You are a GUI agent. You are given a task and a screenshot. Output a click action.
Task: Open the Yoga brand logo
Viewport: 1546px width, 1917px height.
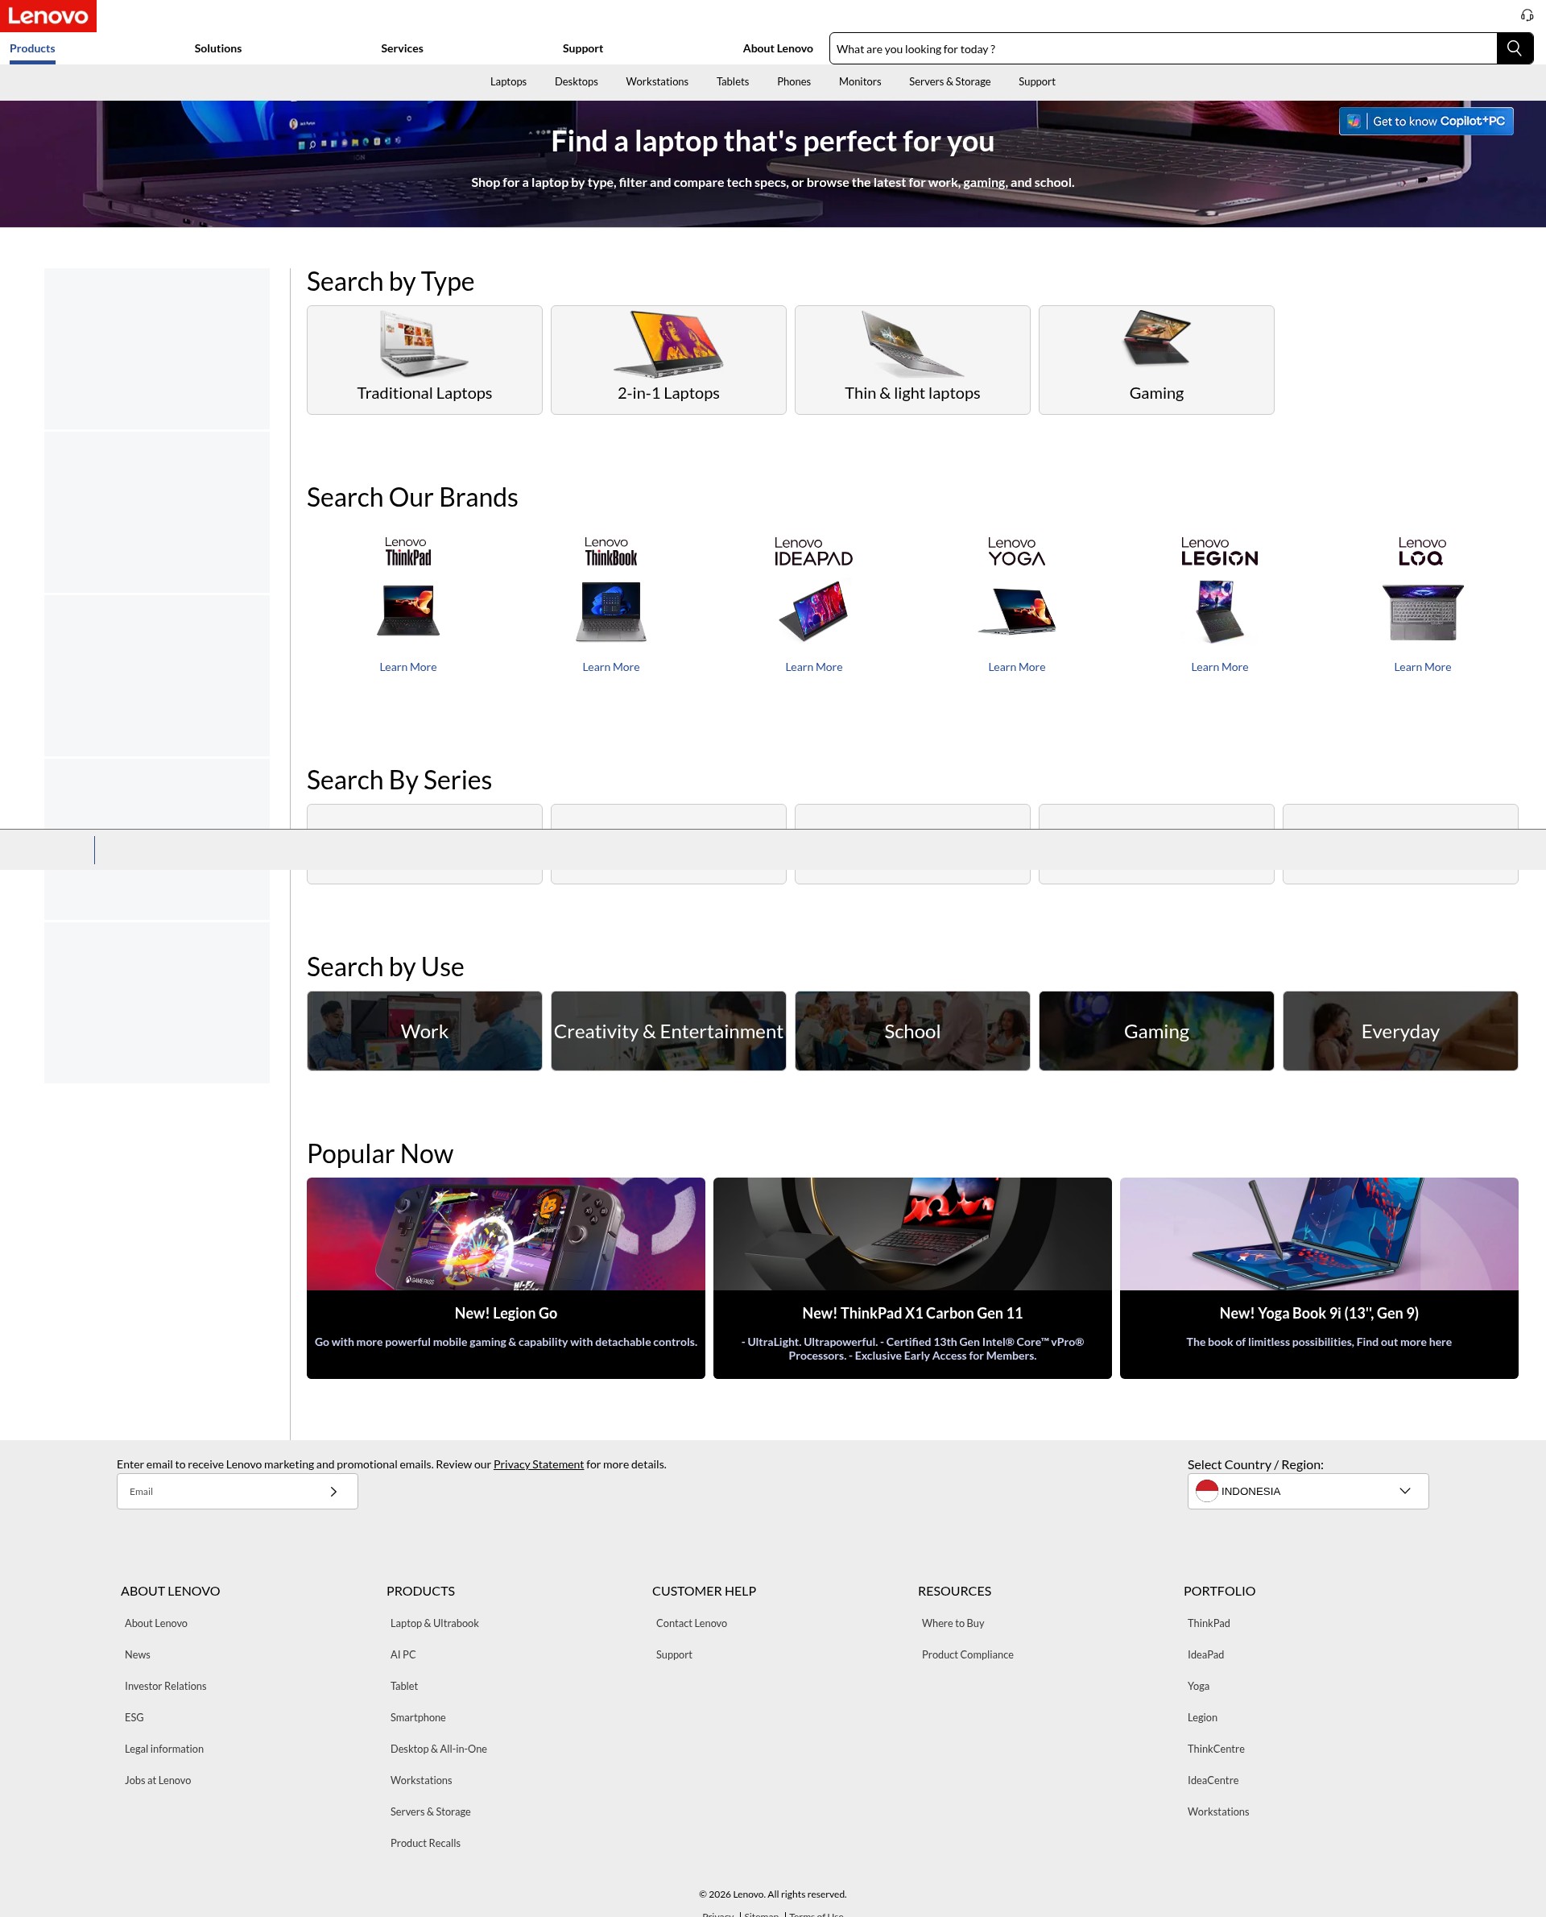(1016, 552)
